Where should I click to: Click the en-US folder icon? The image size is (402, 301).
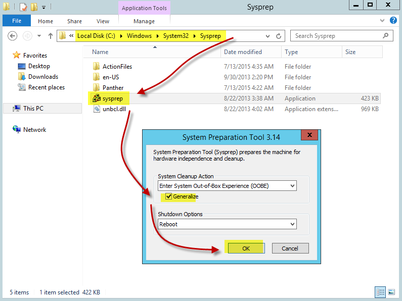[x=96, y=77]
